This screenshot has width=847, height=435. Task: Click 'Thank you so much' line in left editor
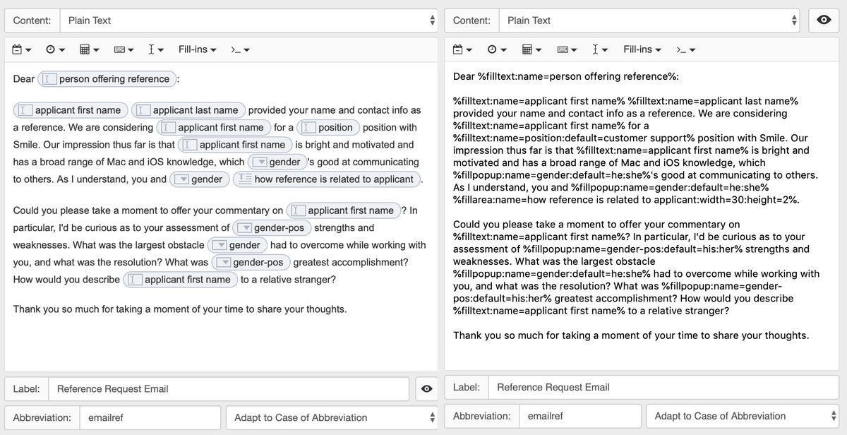point(180,309)
